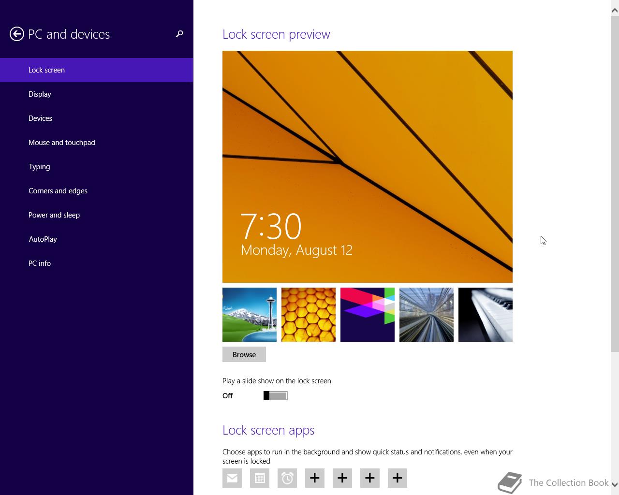Open the Typing settings section
Viewport: 619px width, 495px height.
point(97,167)
